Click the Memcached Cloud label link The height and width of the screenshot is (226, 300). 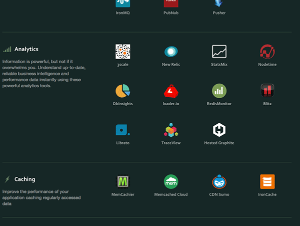point(171,194)
